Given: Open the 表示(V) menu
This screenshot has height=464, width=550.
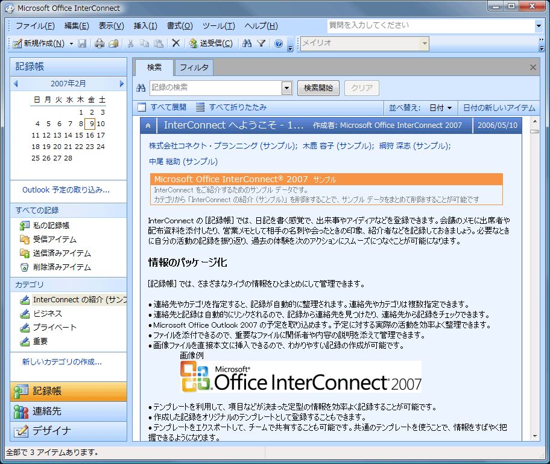Looking at the screenshot, I should coord(111,26).
